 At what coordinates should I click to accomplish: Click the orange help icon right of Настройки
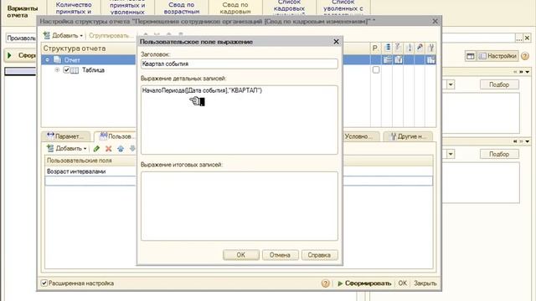525,56
